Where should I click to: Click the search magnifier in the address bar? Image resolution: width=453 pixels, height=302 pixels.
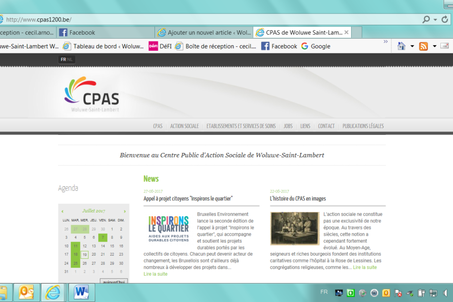[426, 19]
